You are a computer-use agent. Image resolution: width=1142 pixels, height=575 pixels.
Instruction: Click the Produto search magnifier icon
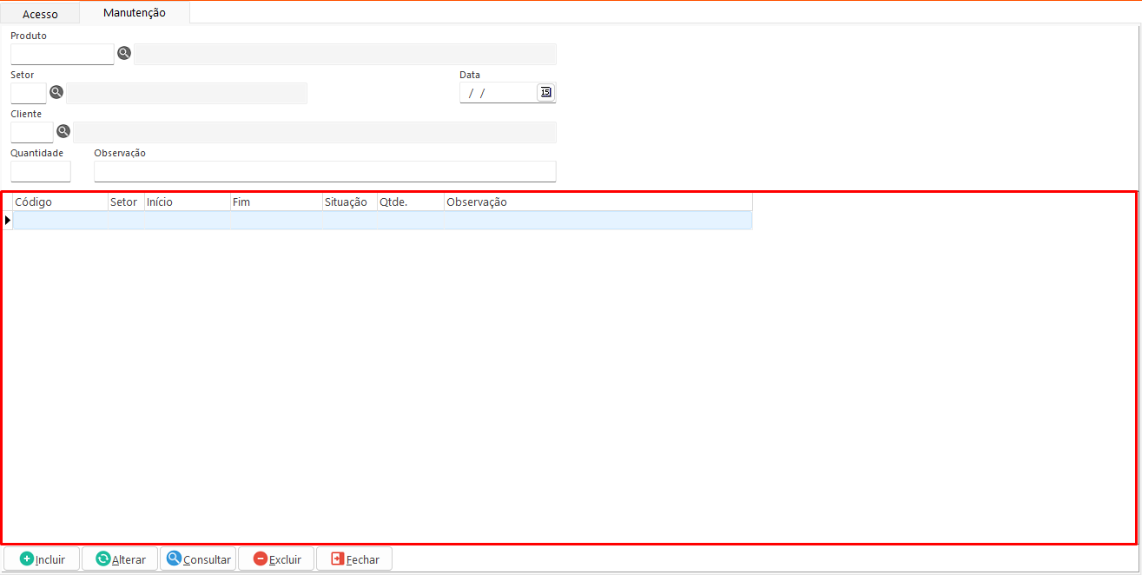124,53
